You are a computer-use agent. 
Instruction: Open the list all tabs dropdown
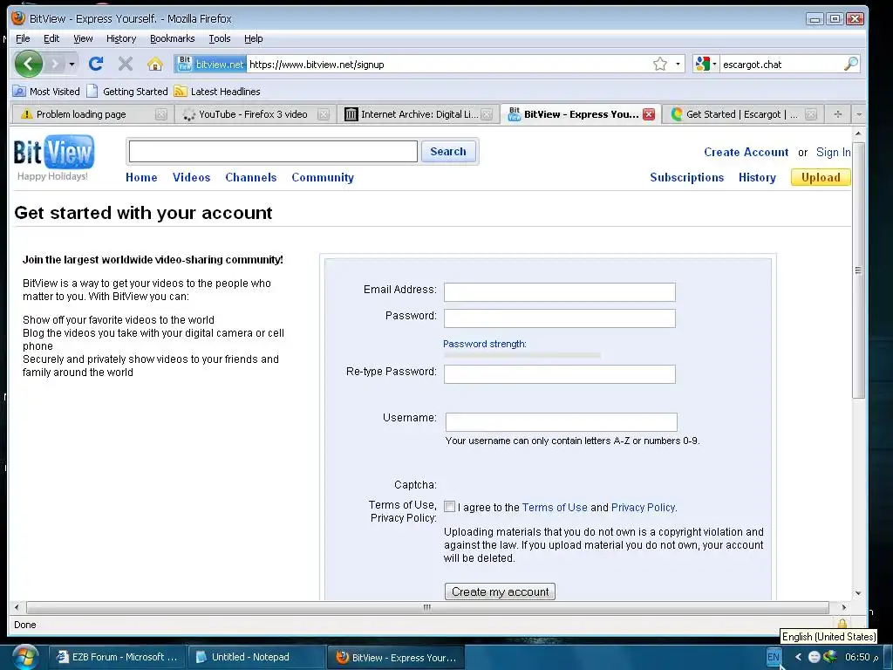click(x=859, y=114)
